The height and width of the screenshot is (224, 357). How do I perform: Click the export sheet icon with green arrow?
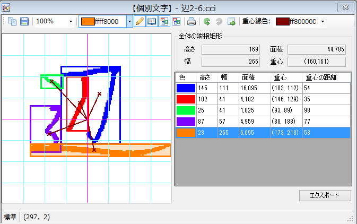coord(231,22)
